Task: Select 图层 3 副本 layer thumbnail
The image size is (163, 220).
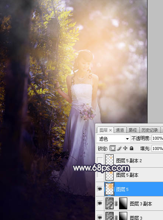Action: pyautogui.click(x=110, y=203)
